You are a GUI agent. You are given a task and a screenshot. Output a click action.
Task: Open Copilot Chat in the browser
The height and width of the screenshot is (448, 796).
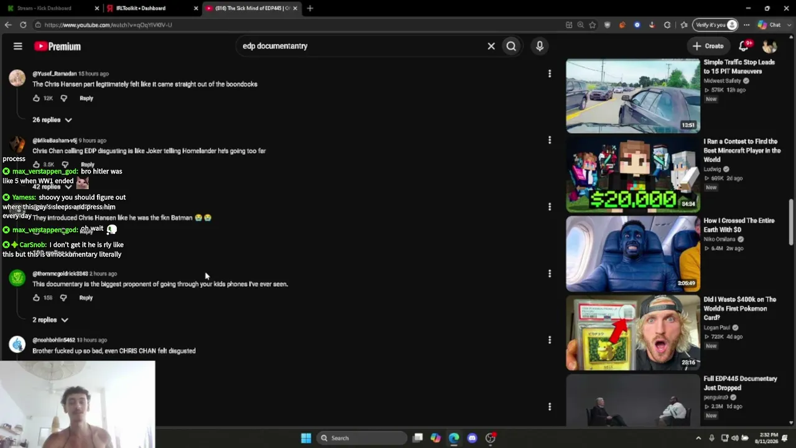click(x=769, y=25)
